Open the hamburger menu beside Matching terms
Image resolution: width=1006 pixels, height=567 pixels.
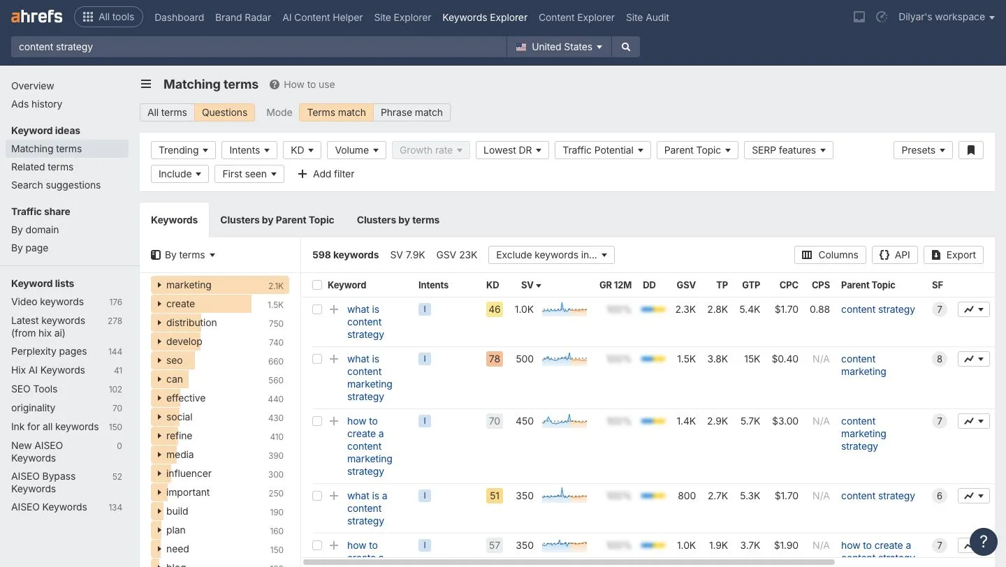[146, 84]
